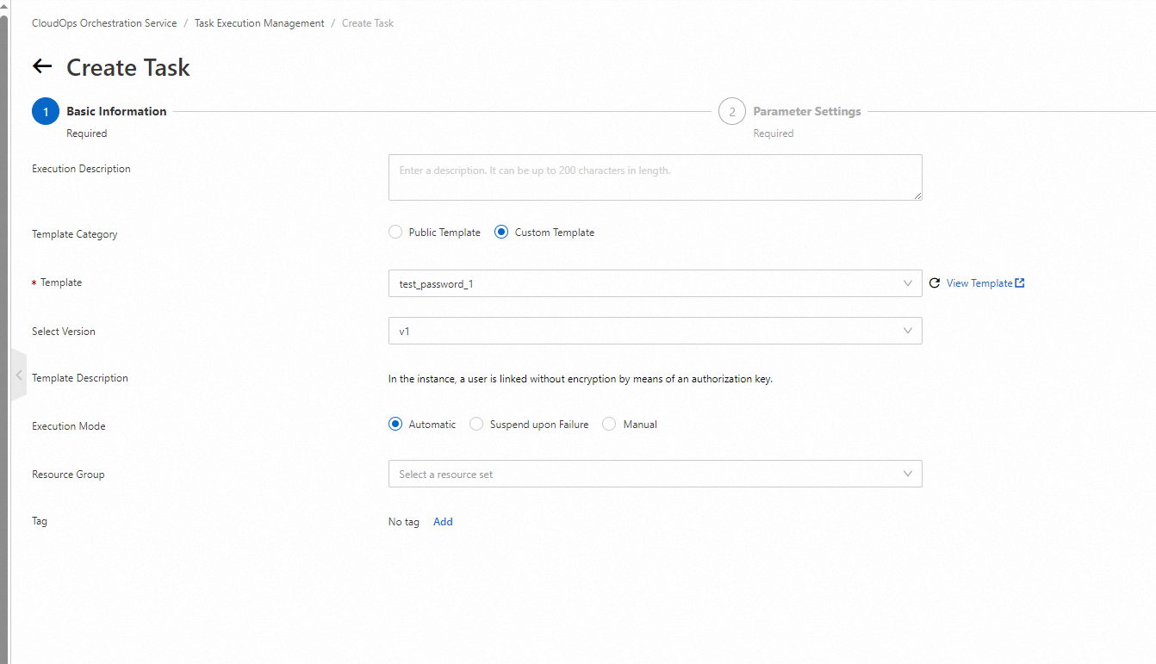
Task: Select the Custom Template radio button
Action: tap(501, 233)
